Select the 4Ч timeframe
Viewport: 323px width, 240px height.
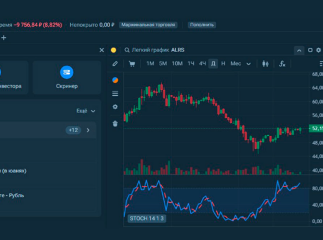coord(202,63)
